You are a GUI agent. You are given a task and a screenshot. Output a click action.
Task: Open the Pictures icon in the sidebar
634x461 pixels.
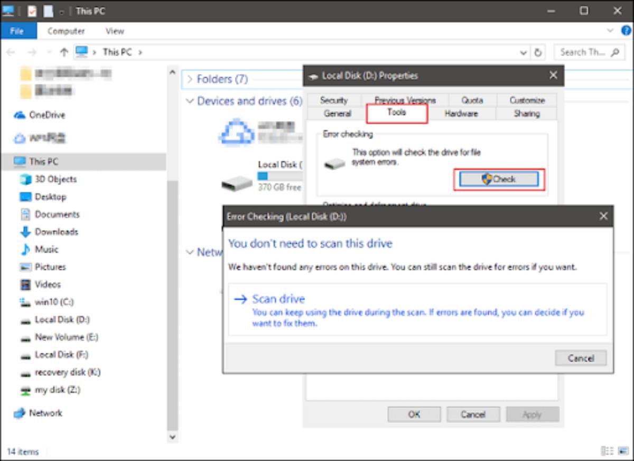click(x=25, y=267)
